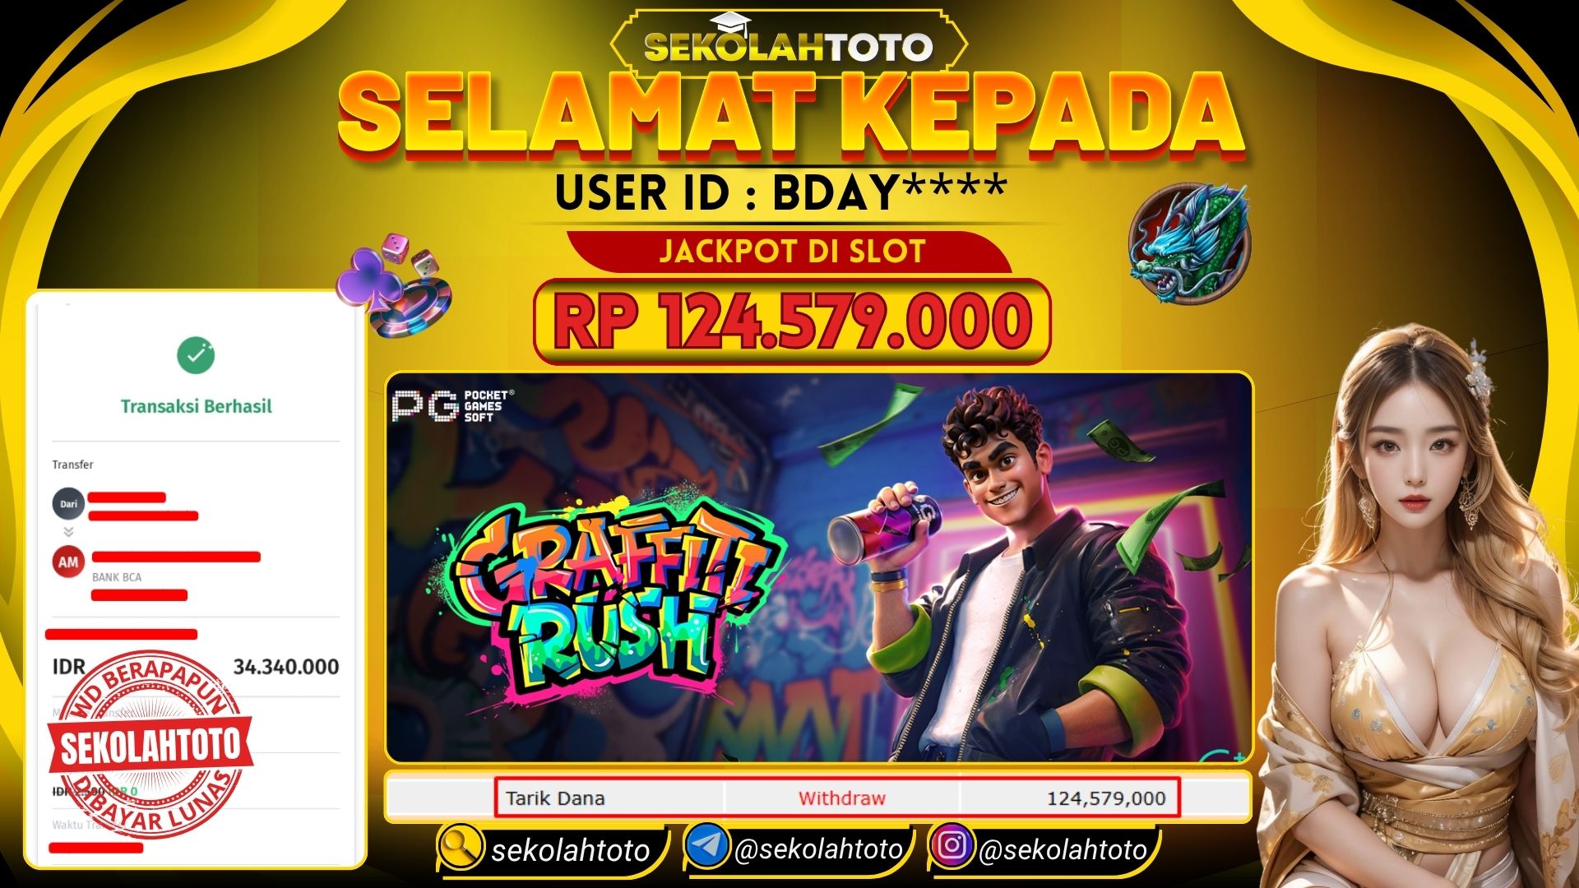Open the @sekolahtoto Telegram handle link
Image resolution: width=1579 pixels, height=888 pixels.
coord(819,849)
